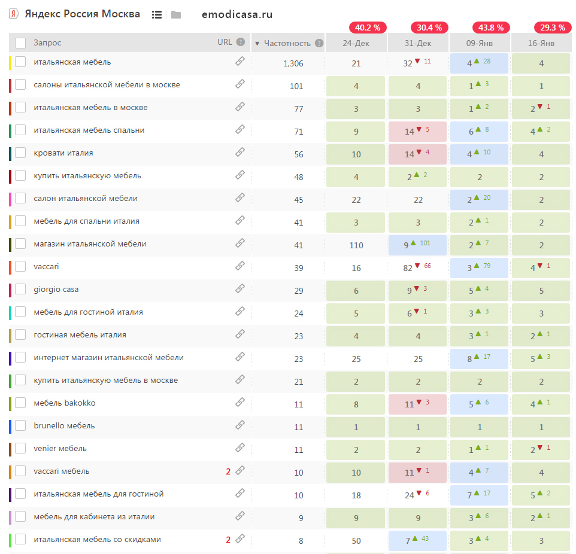Click frequency value 1,306

pos(293,63)
